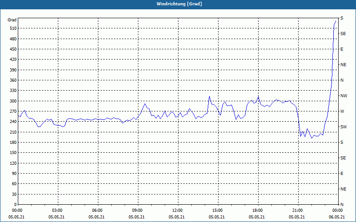Click the 21:00 time label
Image resolution: width=356 pixels, height=222 pixels.
(298, 210)
